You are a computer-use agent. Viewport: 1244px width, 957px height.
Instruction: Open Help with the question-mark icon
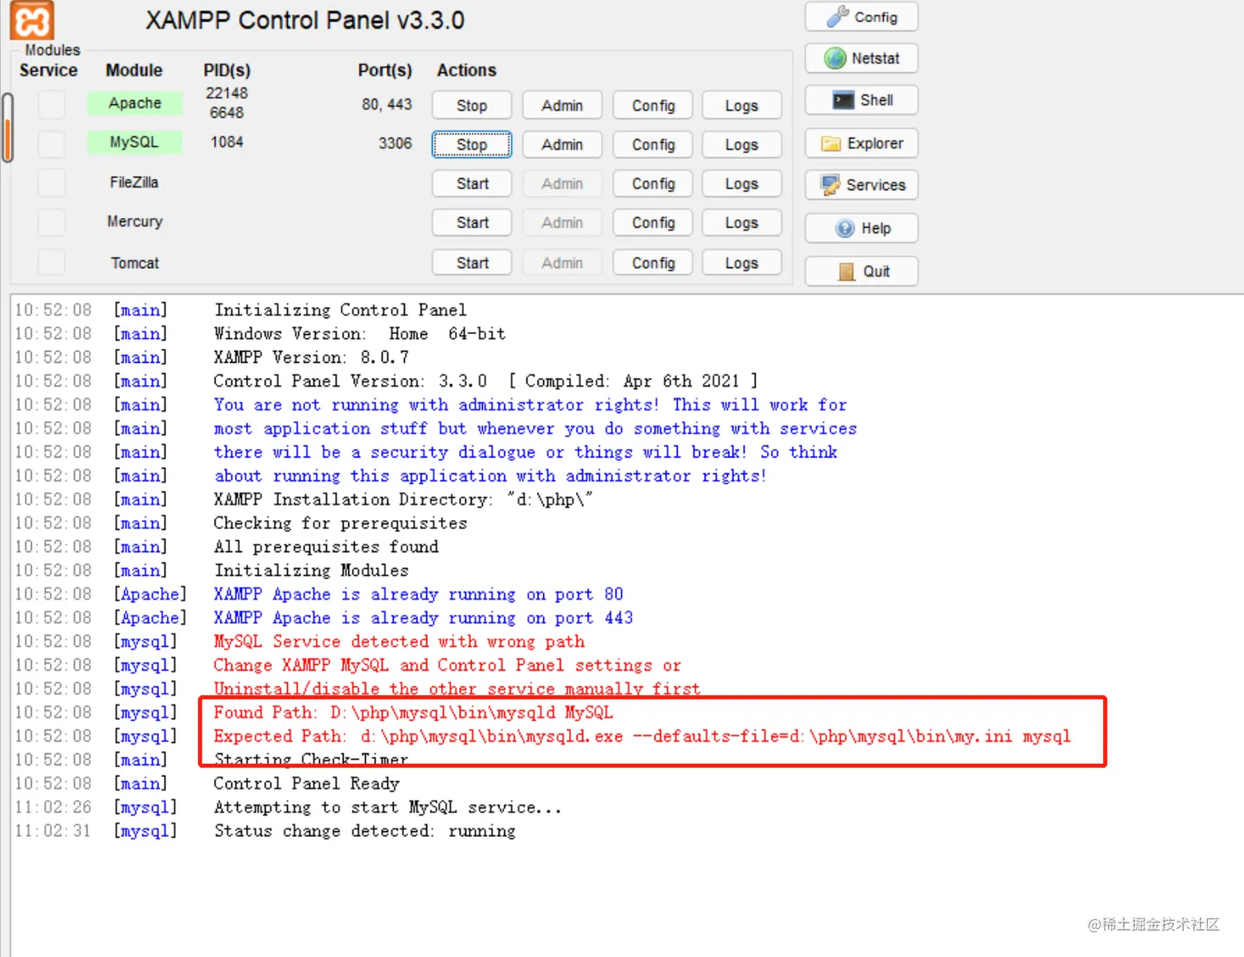861,228
